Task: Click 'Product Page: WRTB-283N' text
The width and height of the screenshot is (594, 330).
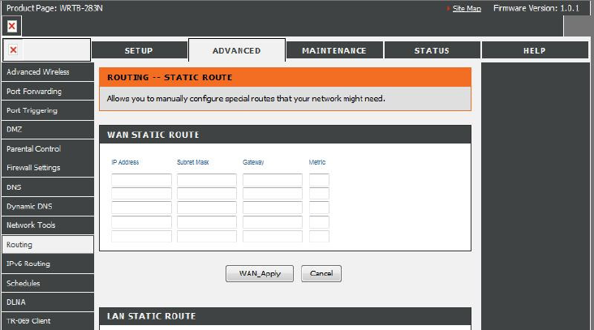Action: tap(54, 8)
